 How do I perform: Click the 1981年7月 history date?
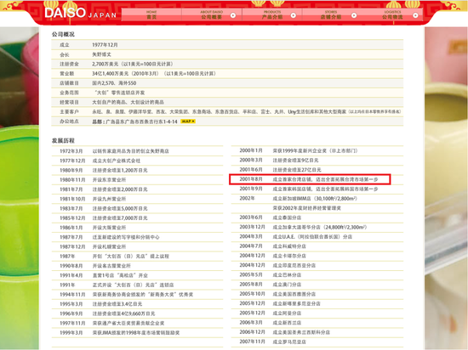[x=71, y=189]
